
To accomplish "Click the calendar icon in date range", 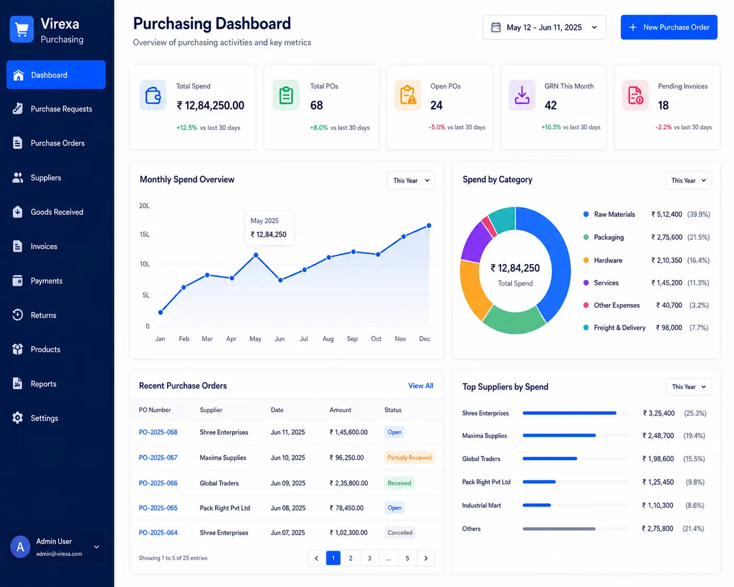I will (496, 27).
